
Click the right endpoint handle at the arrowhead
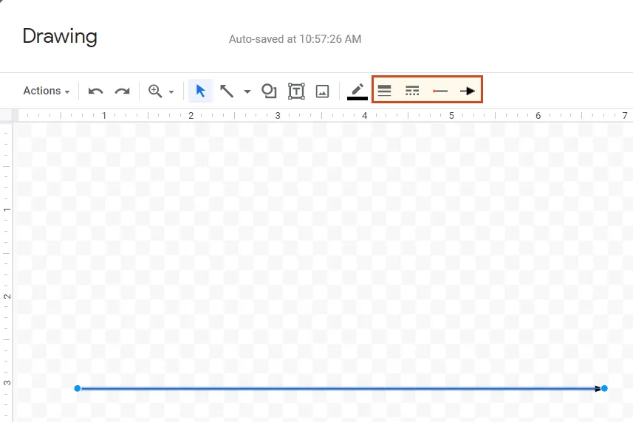(604, 388)
